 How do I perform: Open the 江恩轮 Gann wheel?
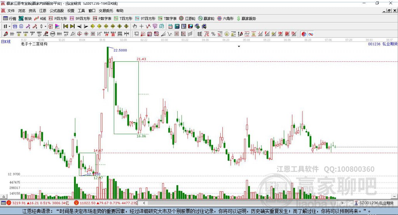pyautogui.click(x=187, y=19)
